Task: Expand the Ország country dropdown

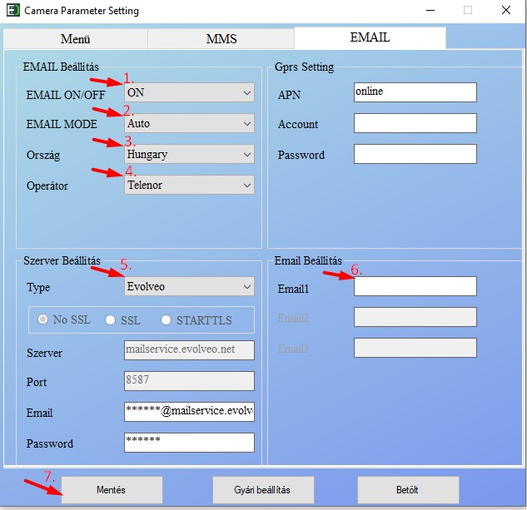Action: pos(189,155)
